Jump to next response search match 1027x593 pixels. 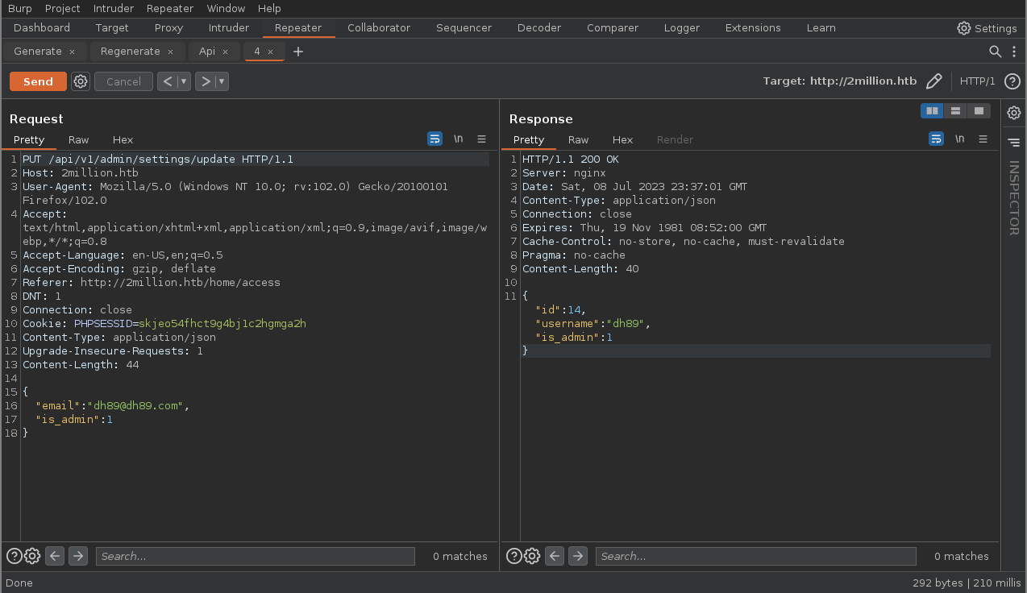[578, 556]
